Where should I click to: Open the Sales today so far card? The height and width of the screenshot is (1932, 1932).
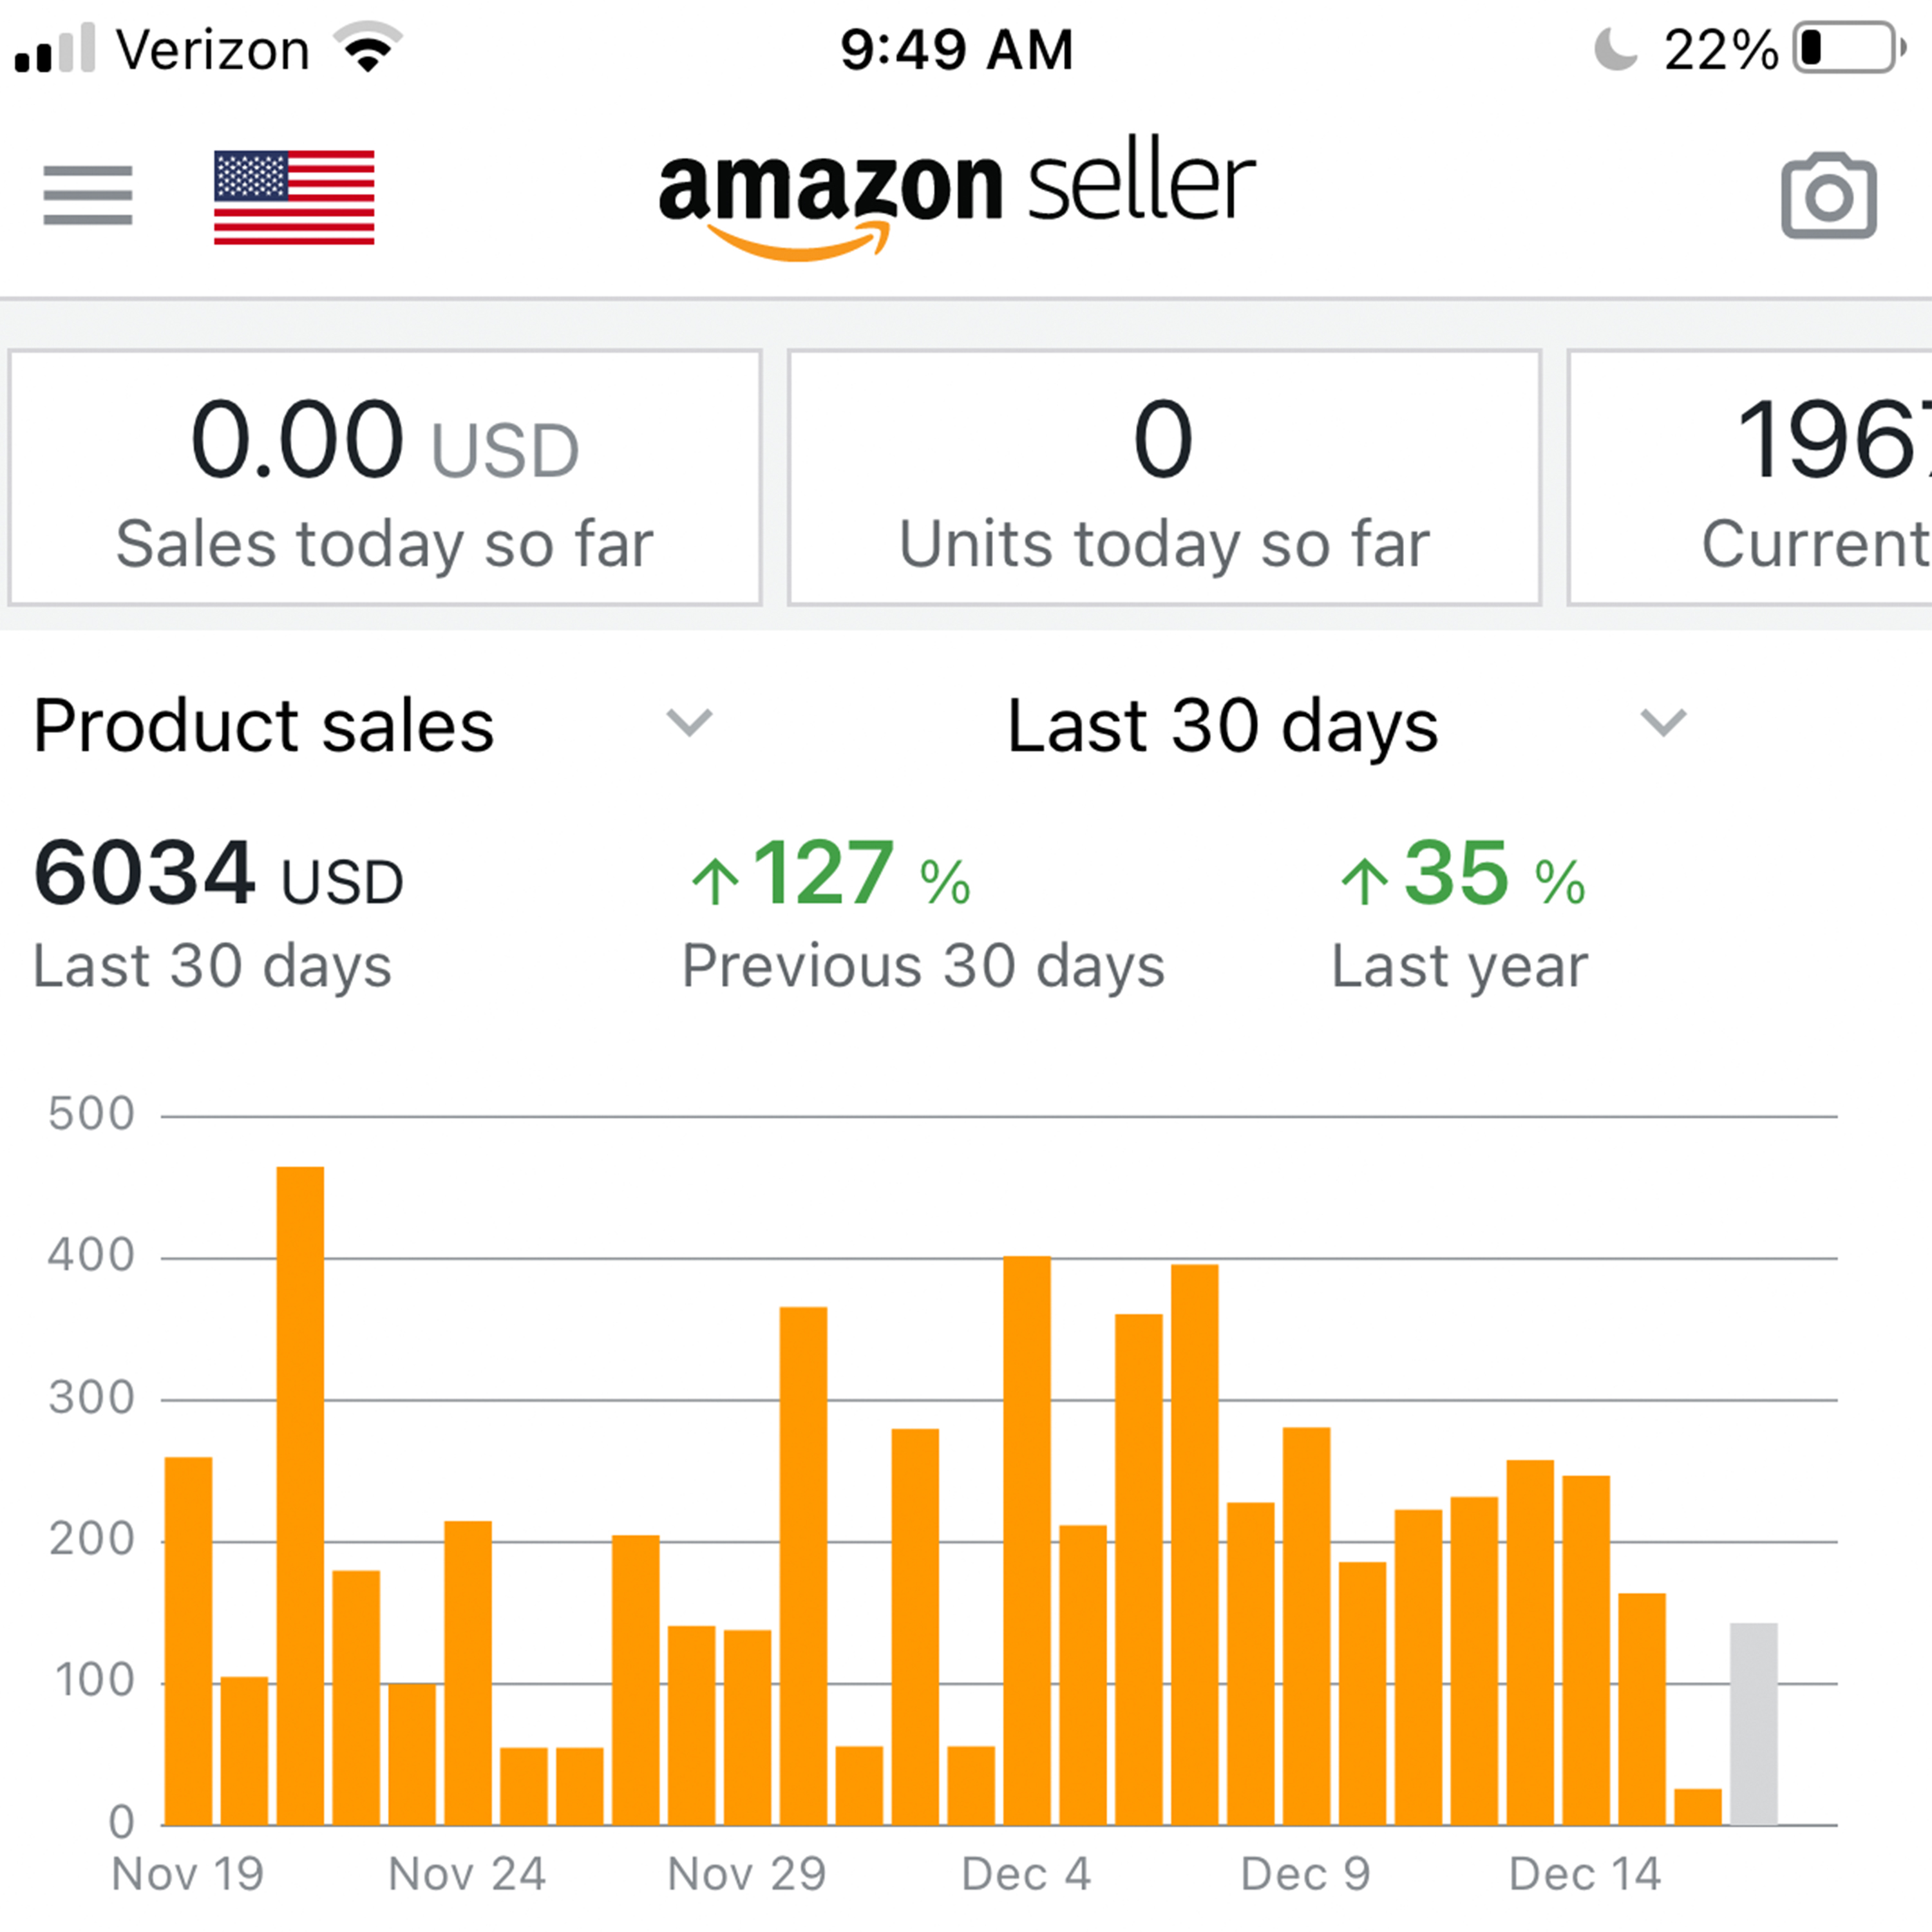[385, 478]
